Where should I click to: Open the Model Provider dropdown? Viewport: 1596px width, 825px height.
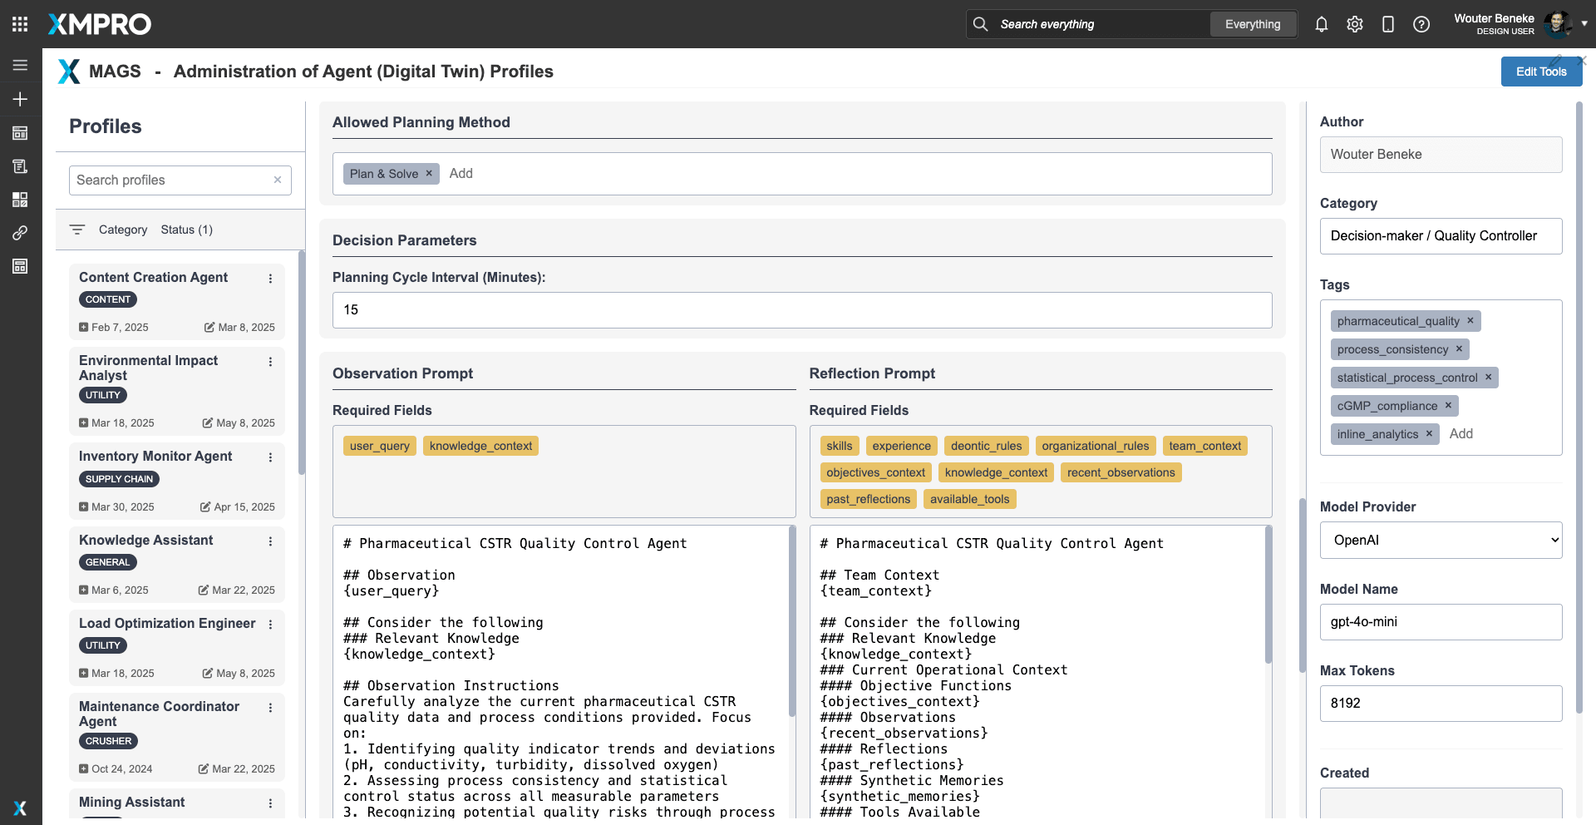pyautogui.click(x=1441, y=540)
